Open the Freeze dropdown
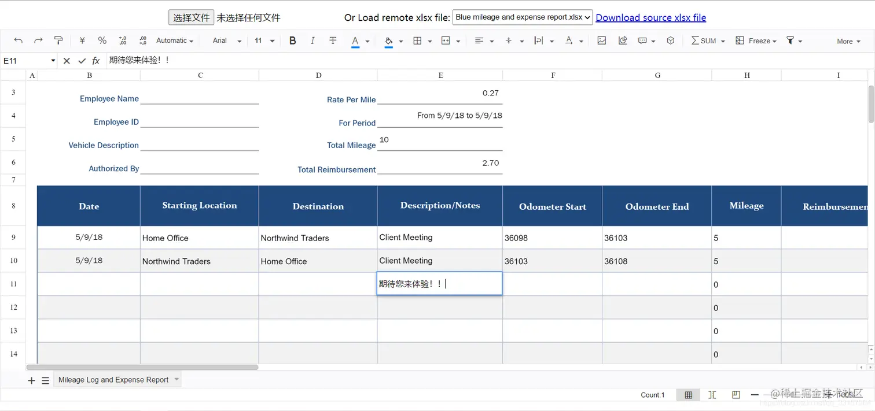 tap(756, 40)
